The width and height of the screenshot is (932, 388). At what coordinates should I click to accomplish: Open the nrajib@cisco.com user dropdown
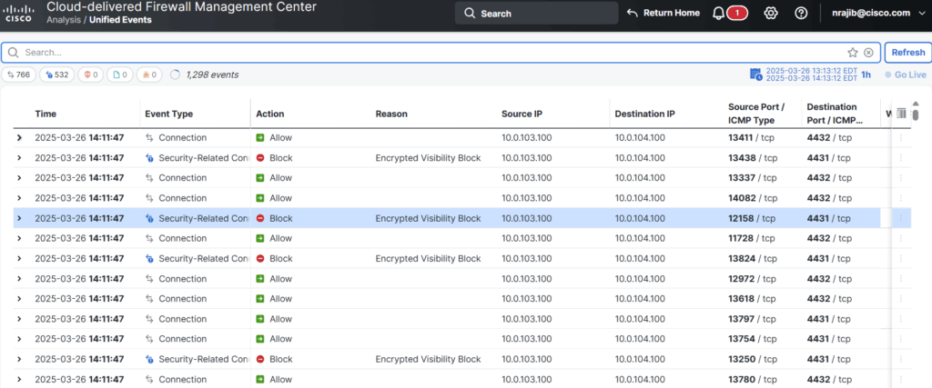879,13
